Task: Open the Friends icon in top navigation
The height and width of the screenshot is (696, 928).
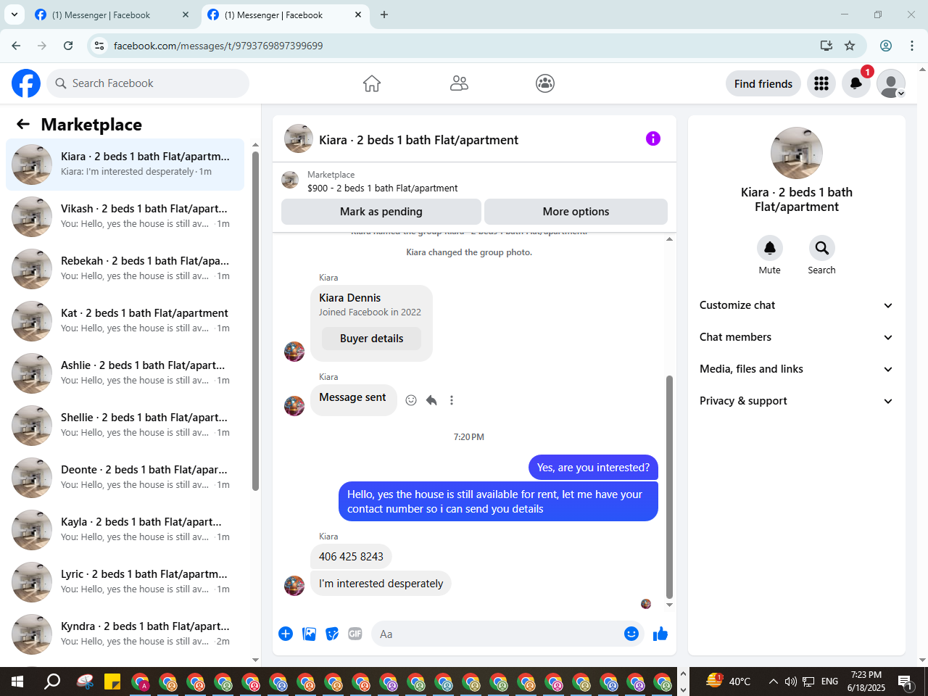Action: pyautogui.click(x=459, y=83)
